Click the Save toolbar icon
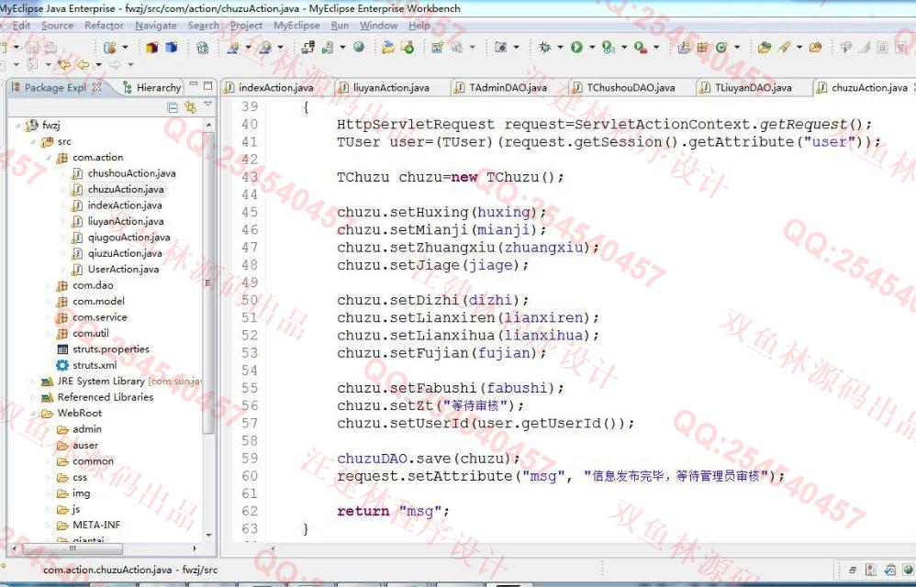 click(33, 48)
